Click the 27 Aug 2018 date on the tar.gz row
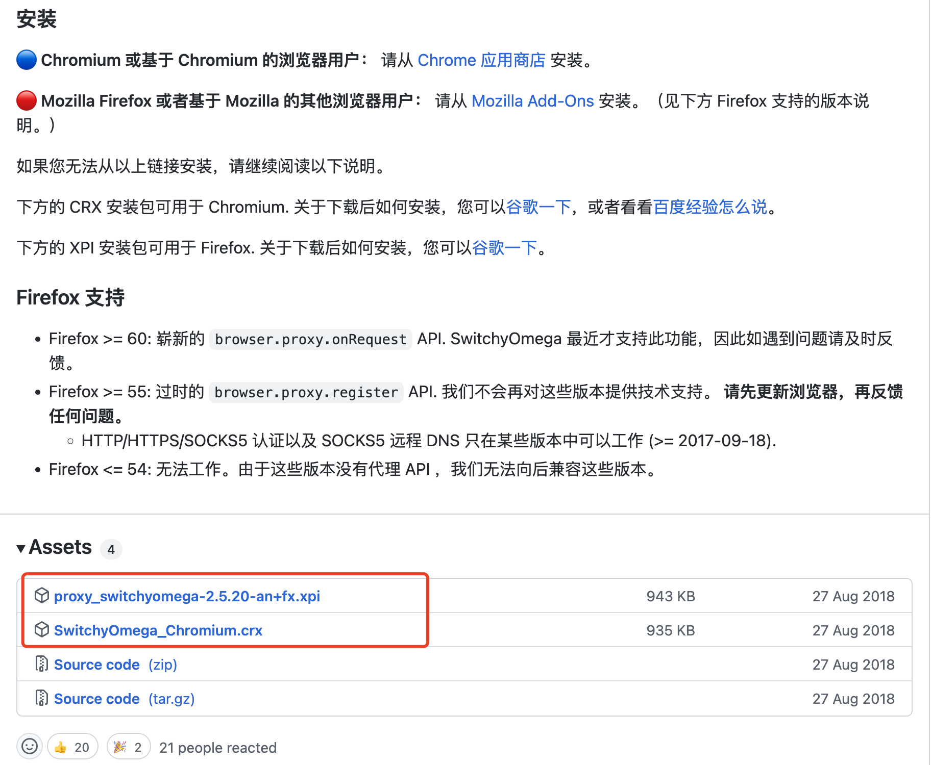This screenshot has height=765, width=931. coord(853,699)
